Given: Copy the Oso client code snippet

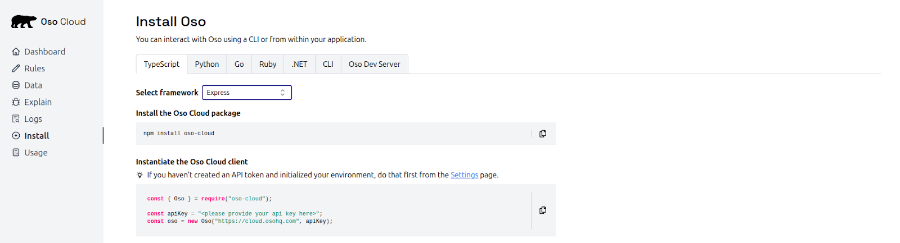Looking at the screenshot, I should click(543, 210).
